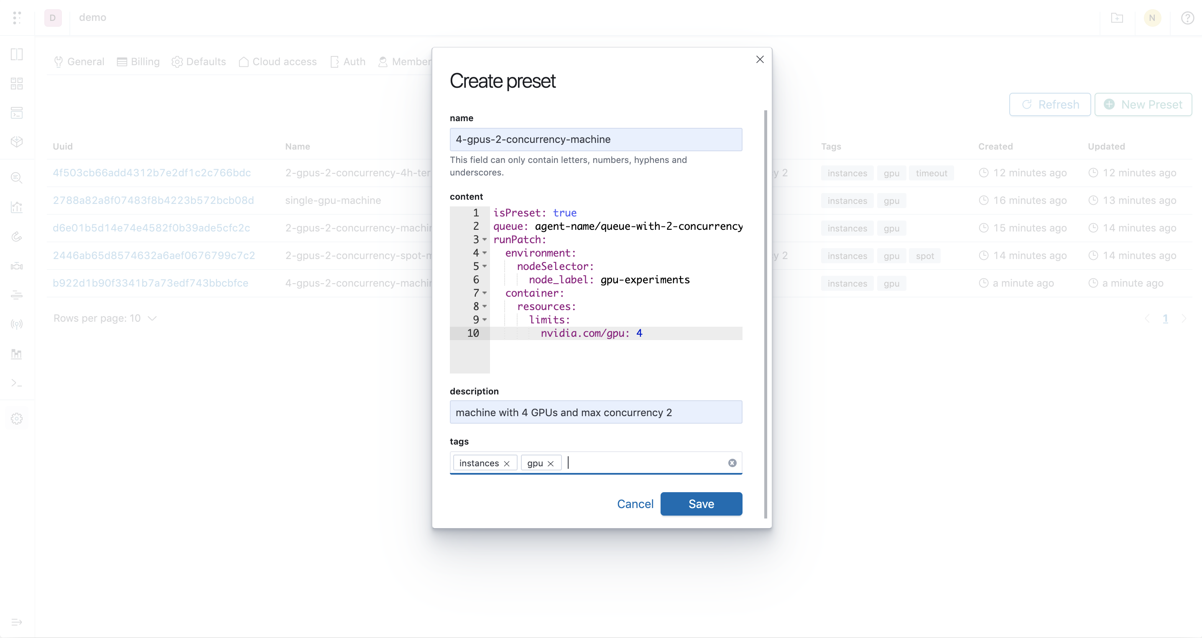Viewport: 1202px width, 638px height.
Task: Click the New Preset button
Action: coord(1143,104)
